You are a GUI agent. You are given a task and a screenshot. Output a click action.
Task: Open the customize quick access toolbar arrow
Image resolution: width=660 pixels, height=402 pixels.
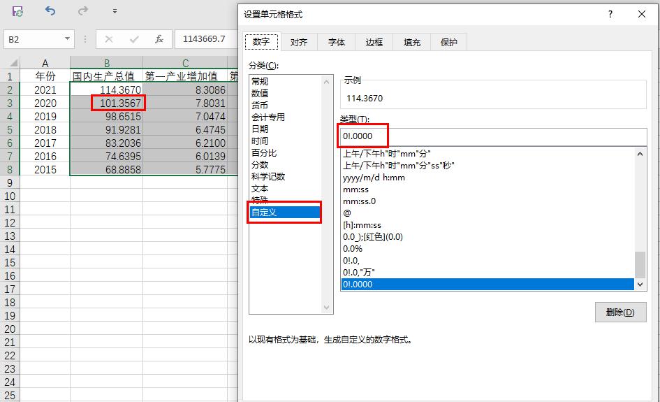[115, 11]
